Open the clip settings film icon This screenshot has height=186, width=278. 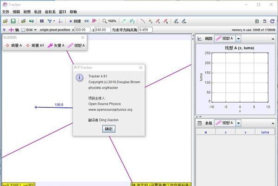pos(42,21)
